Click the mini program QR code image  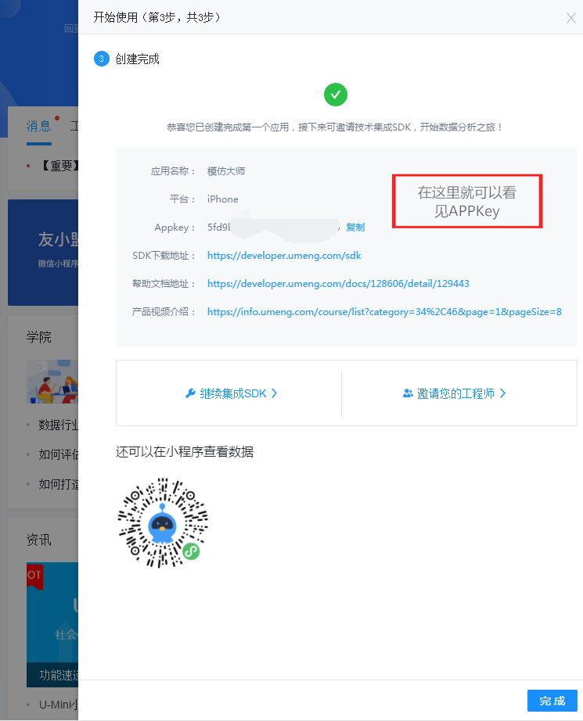163,522
